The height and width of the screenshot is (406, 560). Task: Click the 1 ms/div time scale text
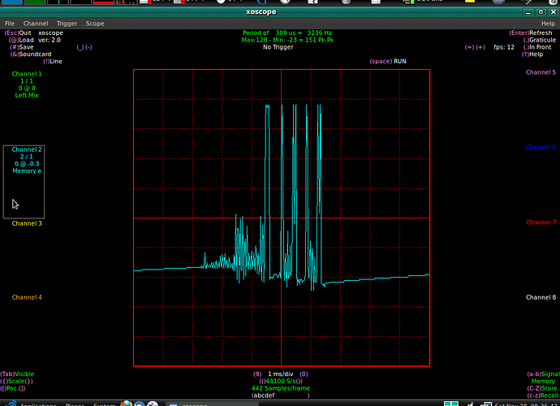(281, 374)
